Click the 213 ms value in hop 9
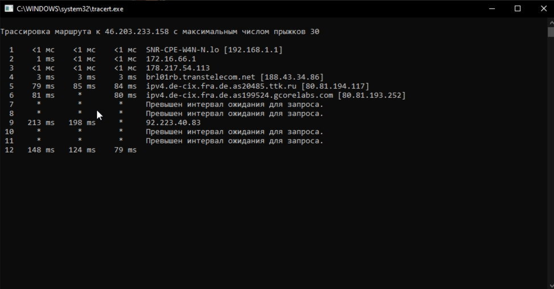The height and width of the screenshot is (289, 554). pyautogui.click(x=40, y=123)
